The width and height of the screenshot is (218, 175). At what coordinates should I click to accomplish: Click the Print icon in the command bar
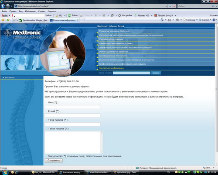tap(177, 20)
